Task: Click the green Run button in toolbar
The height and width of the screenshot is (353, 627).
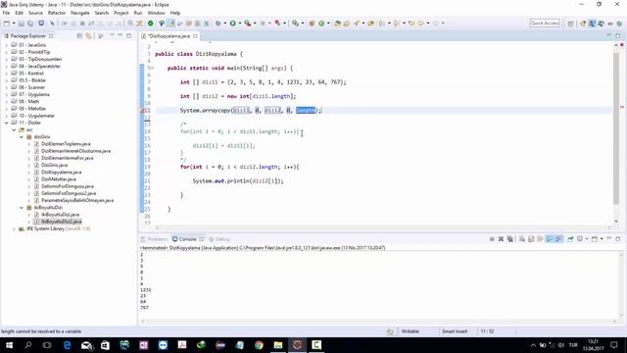Action: pyautogui.click(x=232, y=24)
